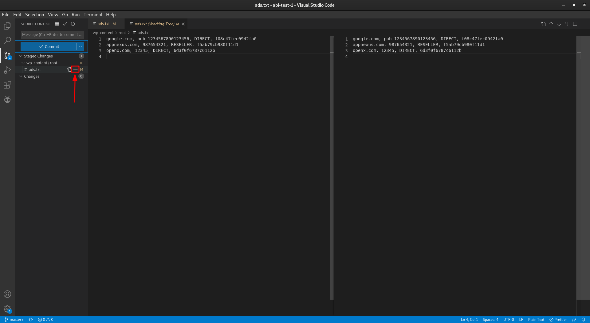
Task: Click Ln 4, Col 1 in status bar
Action: pos(469,320)
